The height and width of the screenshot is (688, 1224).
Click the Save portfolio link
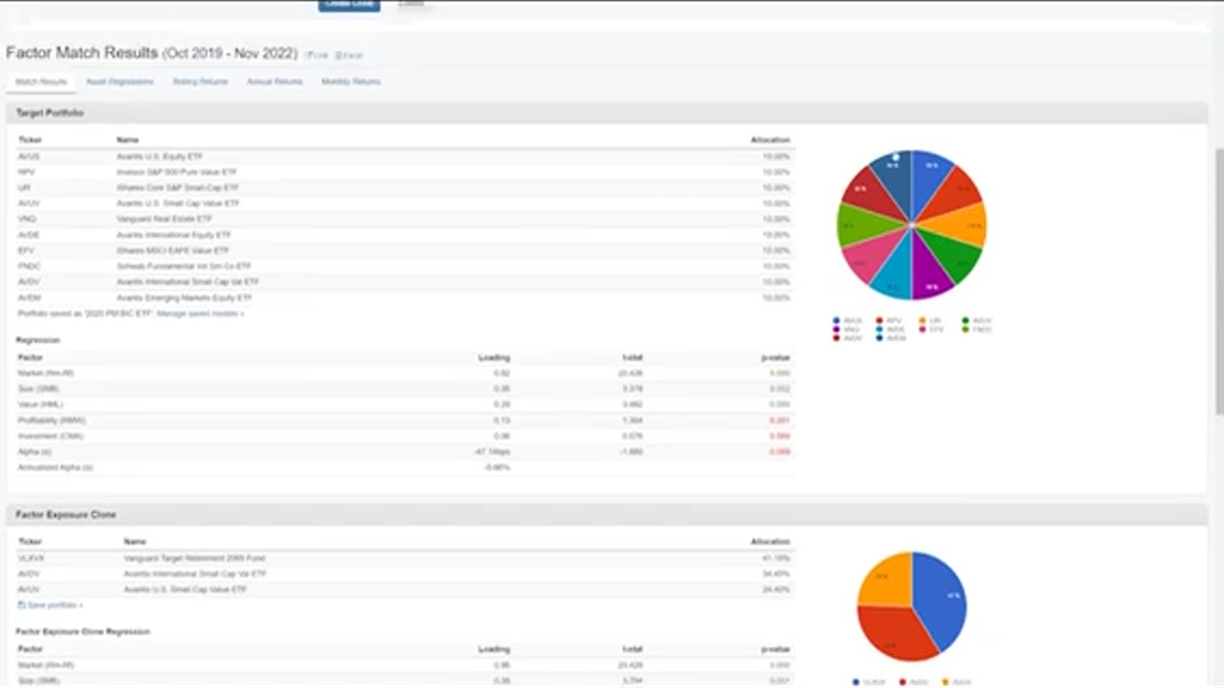55,605
